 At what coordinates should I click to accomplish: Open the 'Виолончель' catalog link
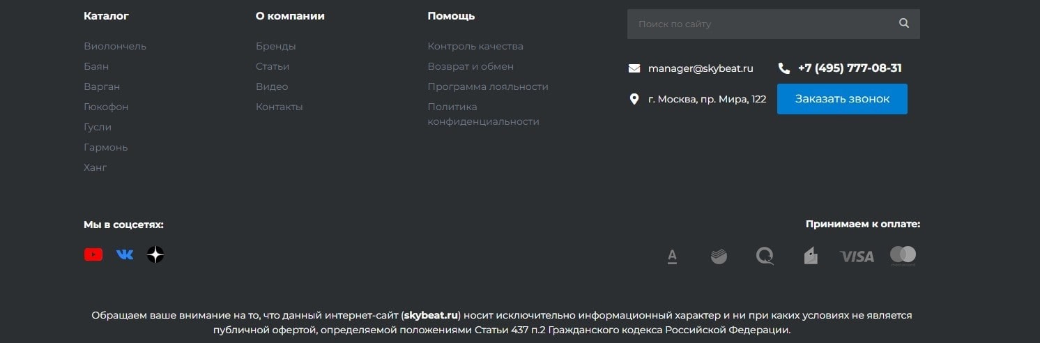[115, 46]
